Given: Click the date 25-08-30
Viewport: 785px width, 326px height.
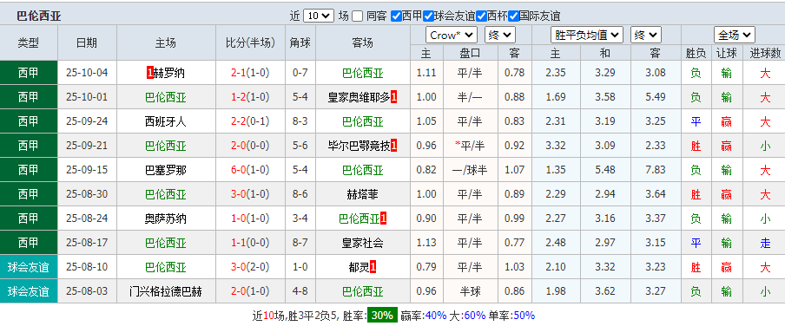Looking at the screenshot, I should coord(87,194).
